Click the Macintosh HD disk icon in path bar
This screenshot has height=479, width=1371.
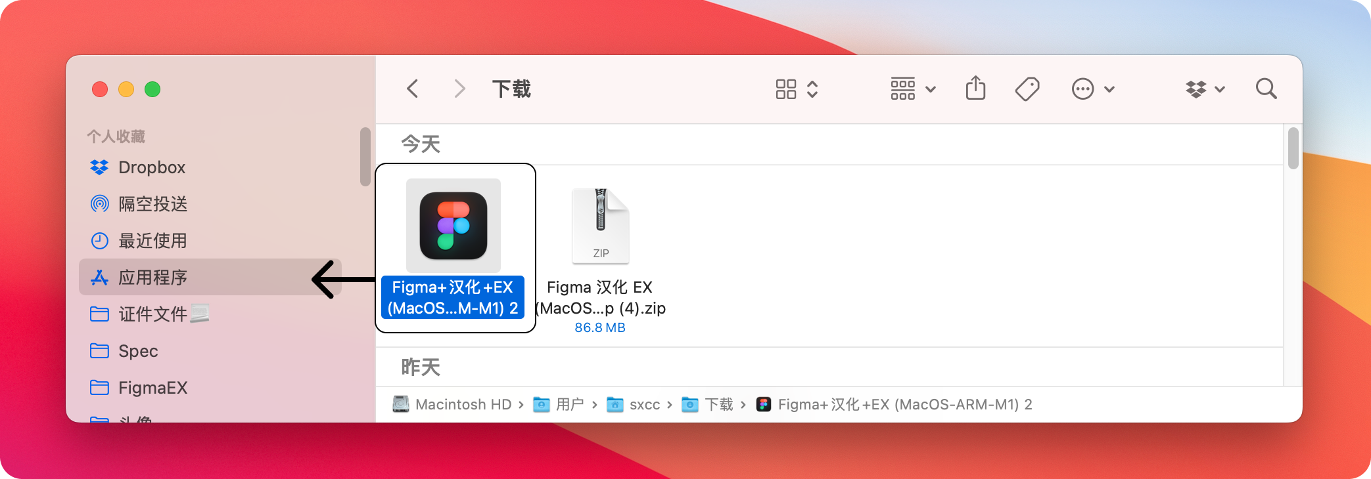tap(401, 404)
